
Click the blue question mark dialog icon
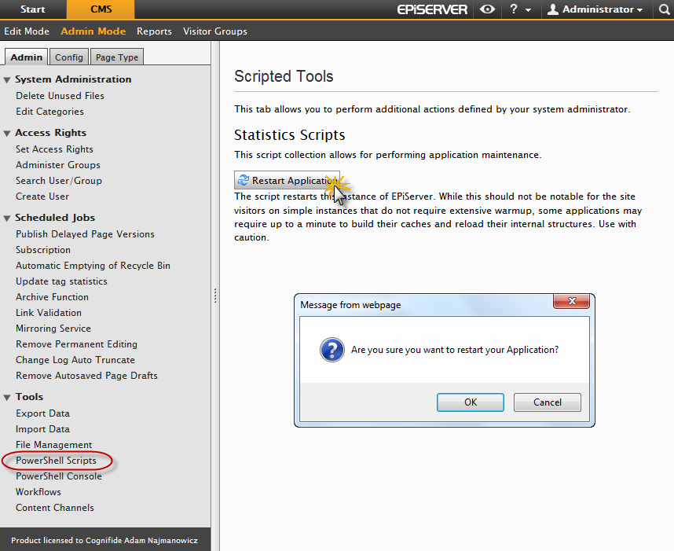(332, 350)
